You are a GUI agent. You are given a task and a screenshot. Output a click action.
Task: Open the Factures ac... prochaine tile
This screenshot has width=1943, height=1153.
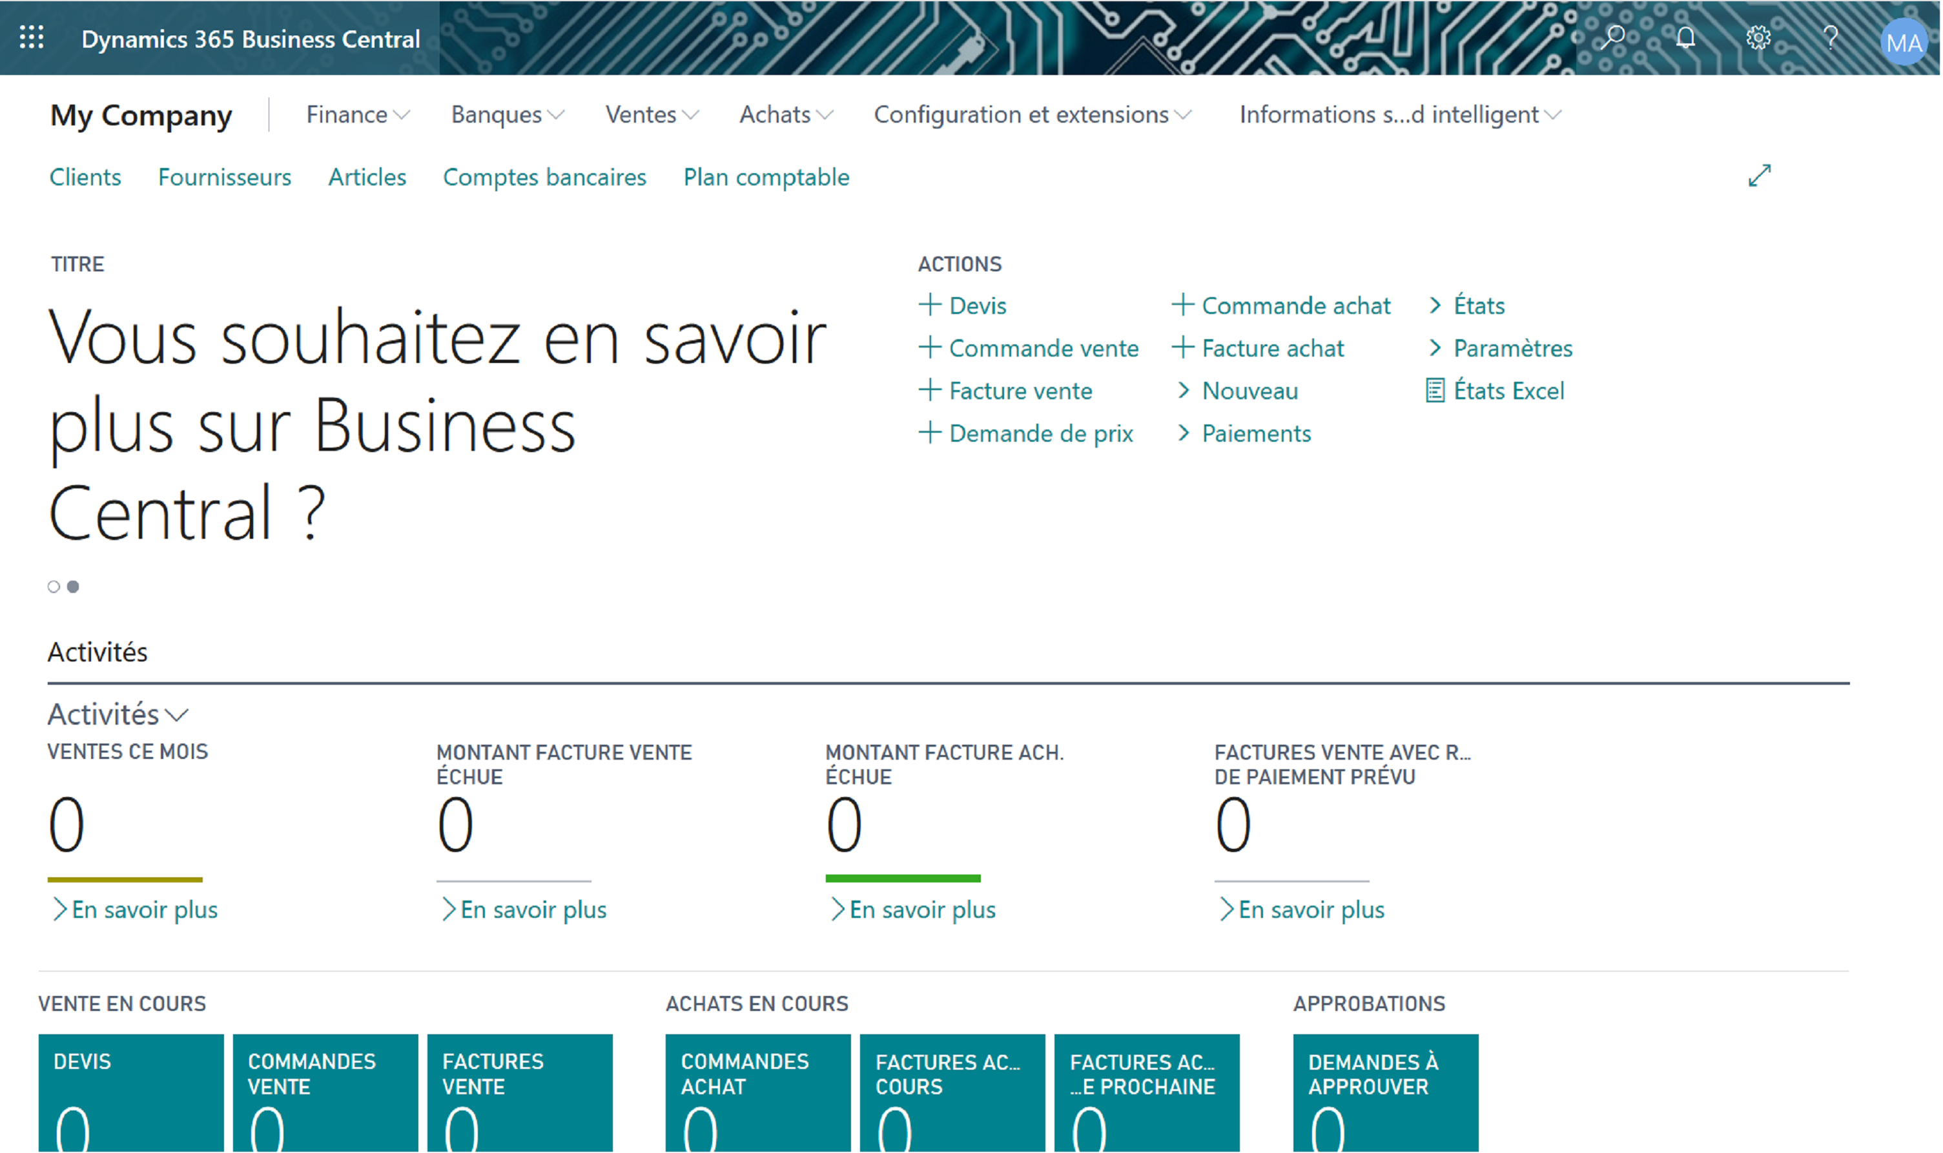coord(1147,1092)
